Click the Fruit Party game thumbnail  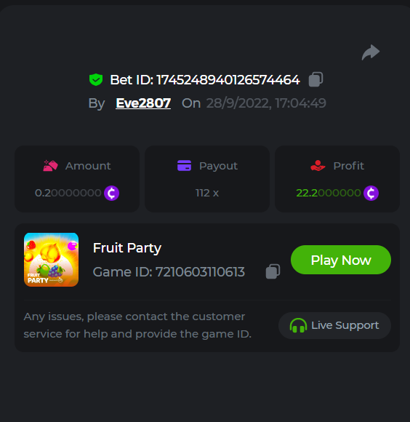pos(51,260)
